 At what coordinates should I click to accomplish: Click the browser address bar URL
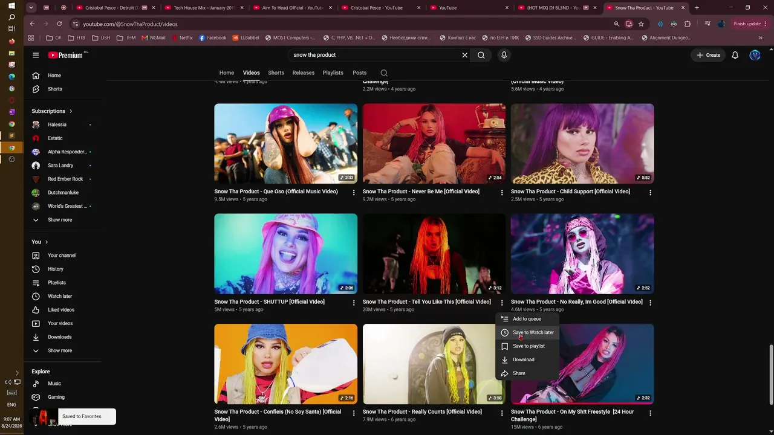[x=131, y=24]
